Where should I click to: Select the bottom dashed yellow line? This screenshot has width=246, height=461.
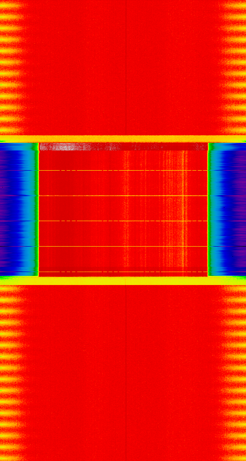[123, 272]
